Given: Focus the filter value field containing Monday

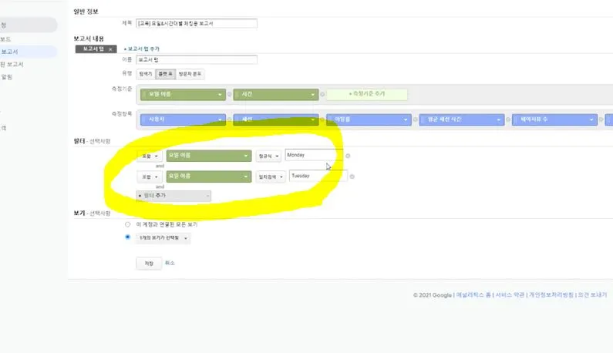Looking at the screenshot, I should click(314, 155).
